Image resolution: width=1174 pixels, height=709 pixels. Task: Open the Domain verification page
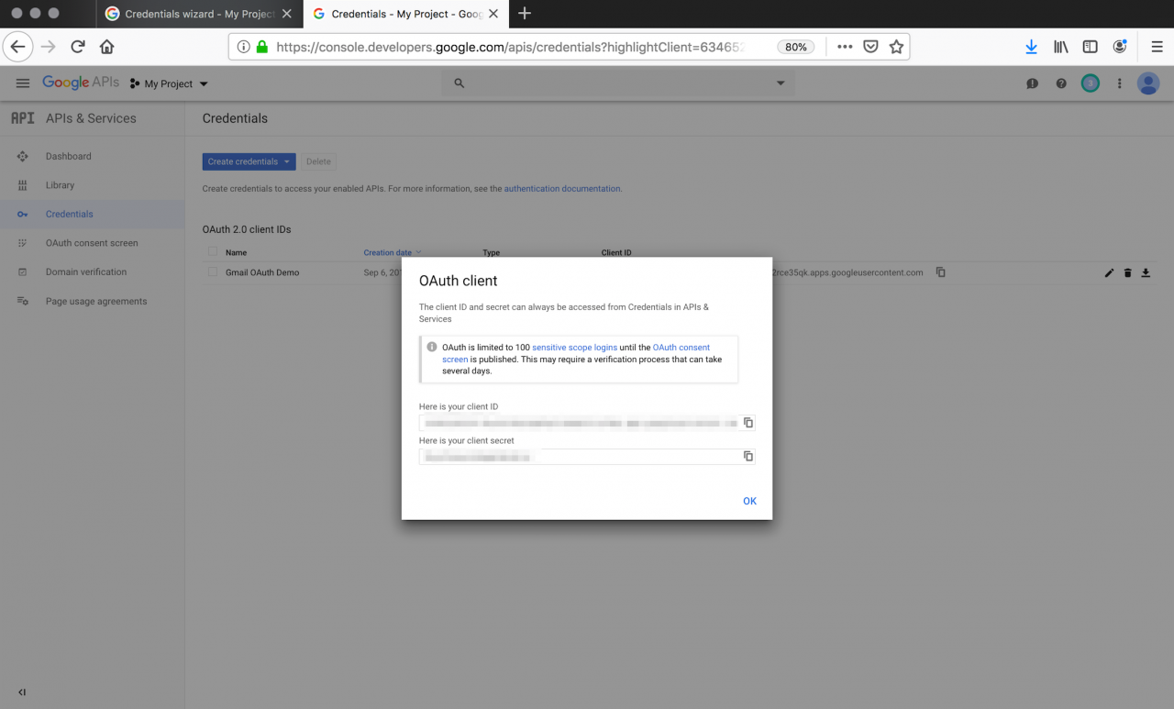click(86, 271)
